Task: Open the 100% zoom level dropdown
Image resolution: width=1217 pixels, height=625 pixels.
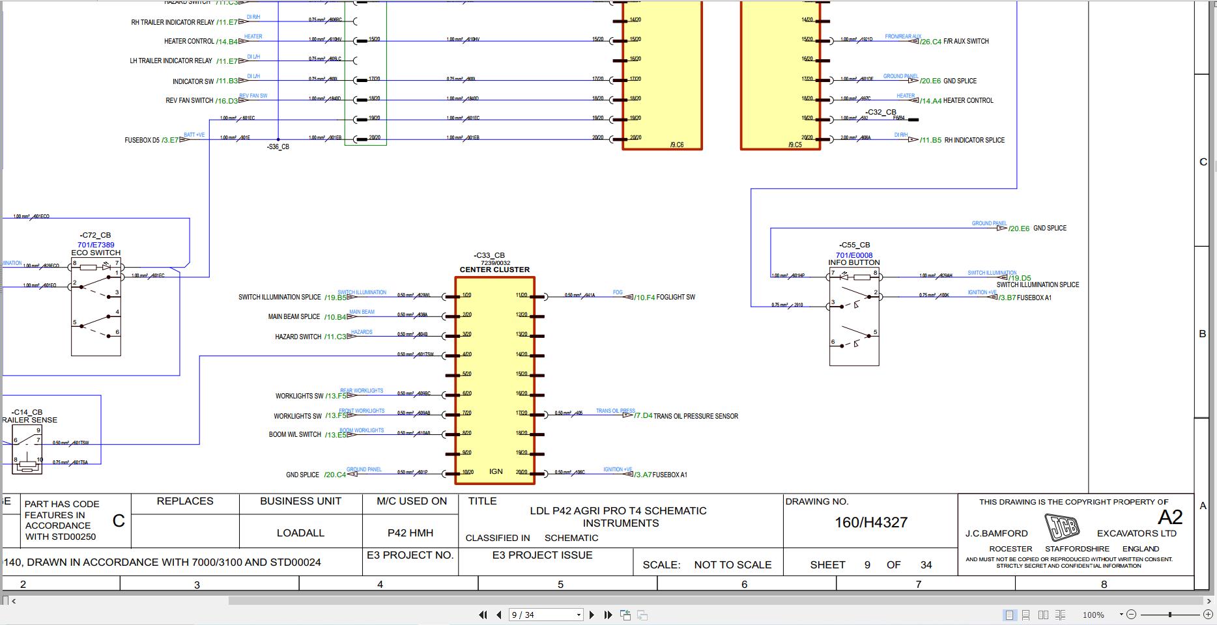Action: (1121, 614)
